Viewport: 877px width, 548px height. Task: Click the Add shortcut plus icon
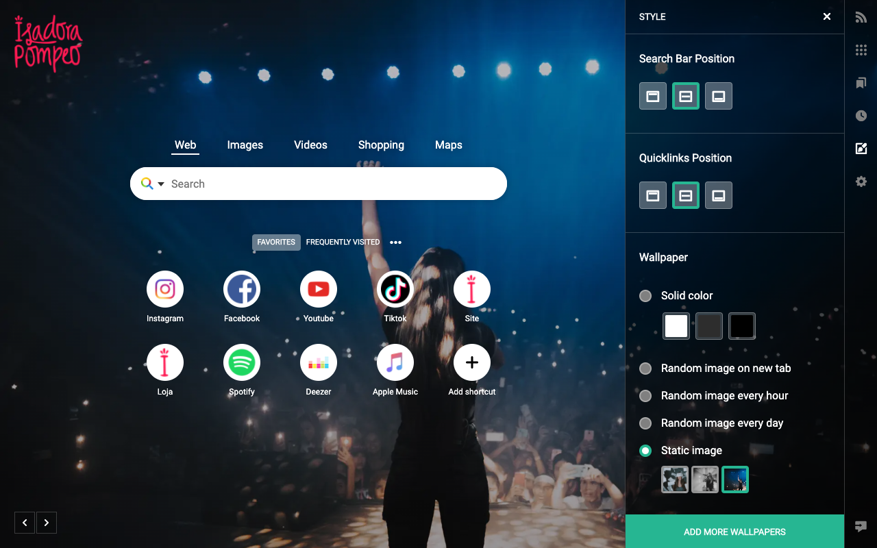(472, 362)
